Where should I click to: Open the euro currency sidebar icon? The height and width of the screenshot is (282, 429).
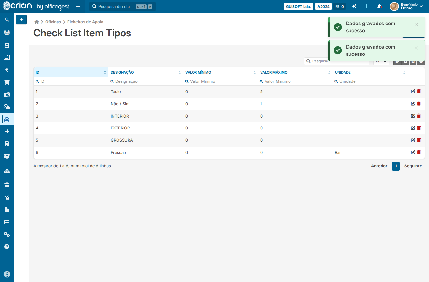click(x=7, y=70)
